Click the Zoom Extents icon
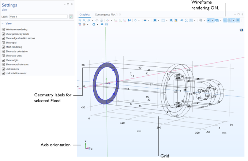248x161 pixels. (101, 20)
